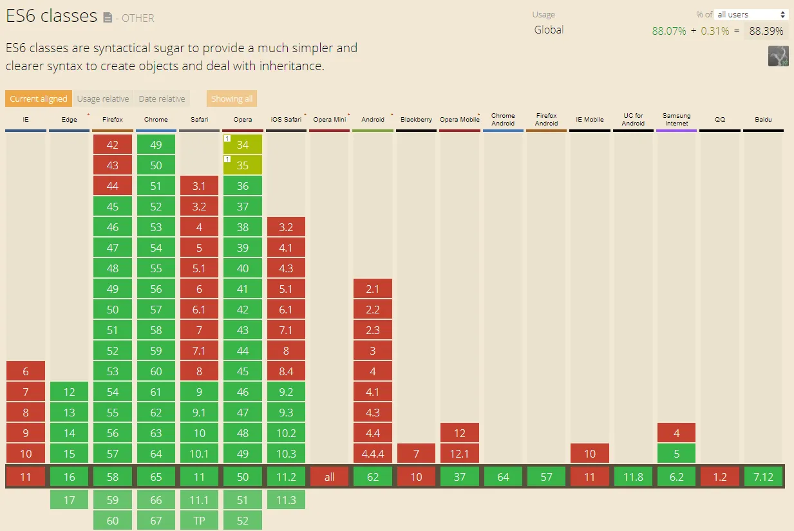This screenshot has width=794, height=531.
Task: Select the Blackberry column header
Action: click(x=416, y=120)
